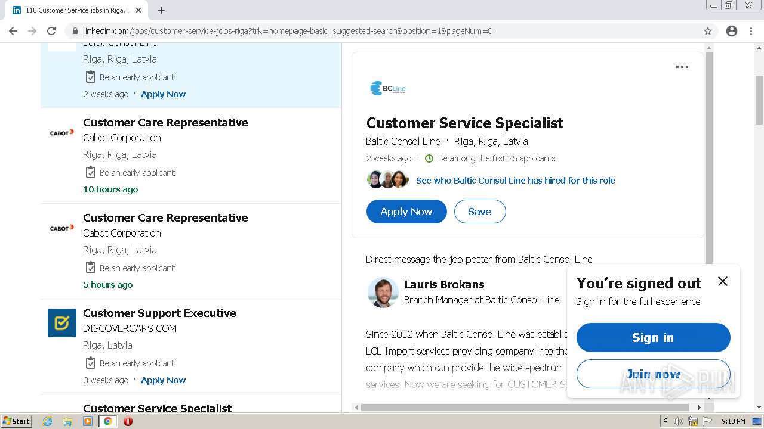The image size is (764, 429).
Task: Click the Sign in button
Action: click(653, 338)
